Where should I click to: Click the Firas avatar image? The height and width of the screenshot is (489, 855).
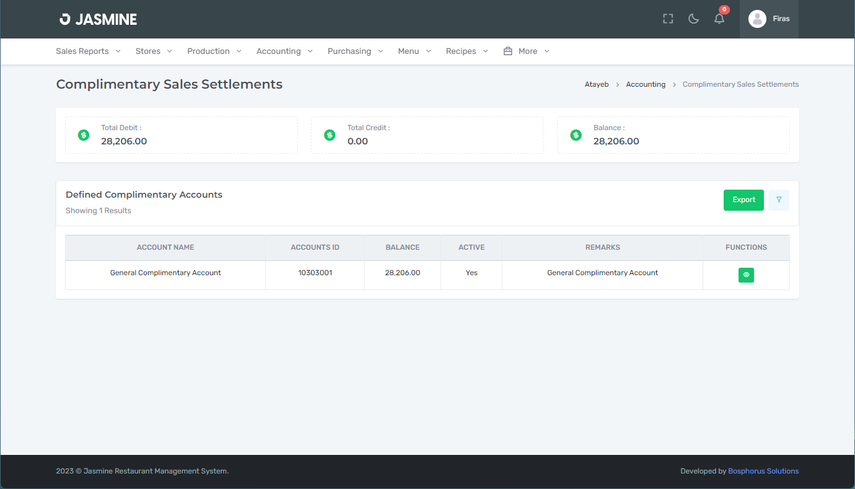757,19
